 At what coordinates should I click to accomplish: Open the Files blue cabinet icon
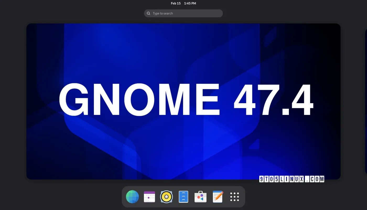pos(183,197)
